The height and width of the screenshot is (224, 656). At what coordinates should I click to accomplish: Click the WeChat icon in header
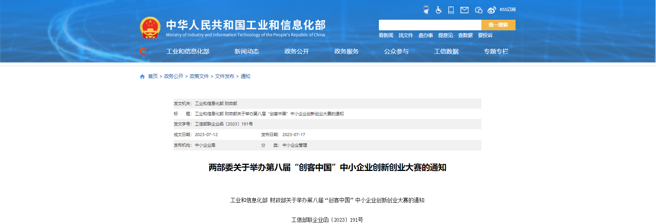[478, 10]
